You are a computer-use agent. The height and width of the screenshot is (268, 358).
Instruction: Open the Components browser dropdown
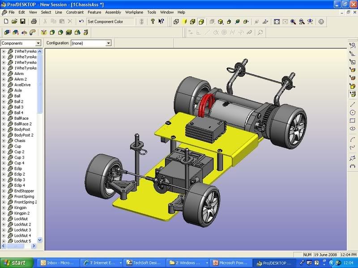coord(38,43)
